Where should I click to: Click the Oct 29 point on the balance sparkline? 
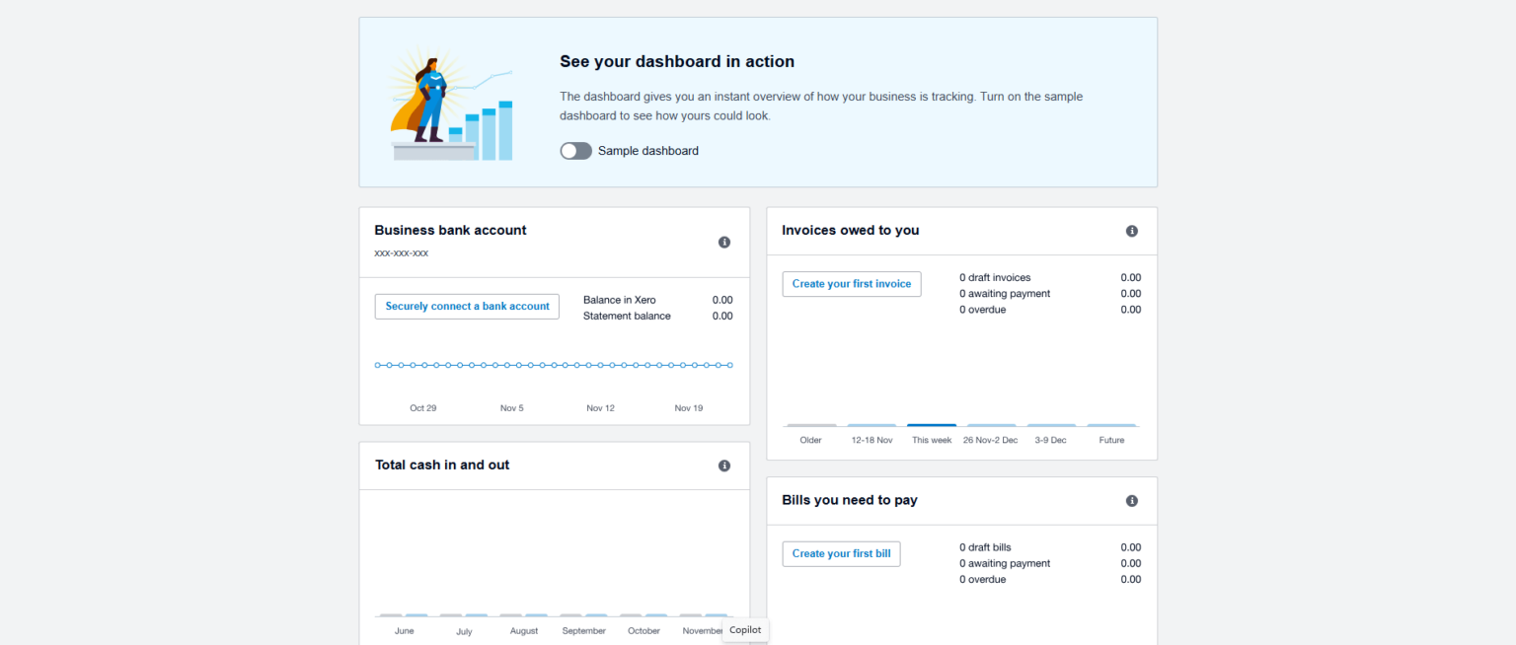422,364
